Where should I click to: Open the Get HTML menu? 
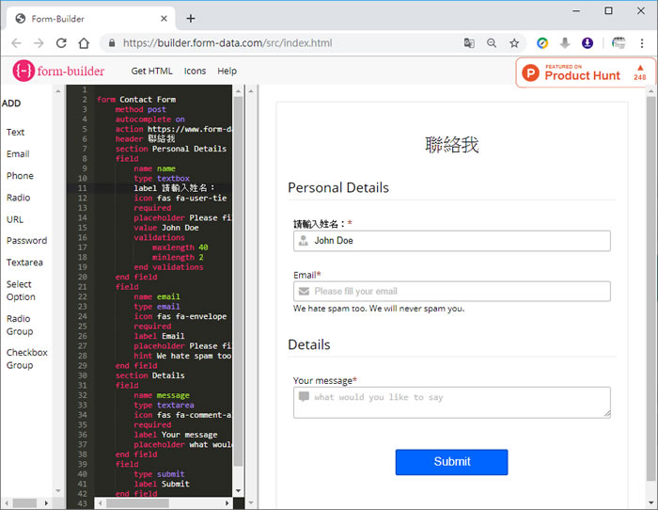coord(151,71)
